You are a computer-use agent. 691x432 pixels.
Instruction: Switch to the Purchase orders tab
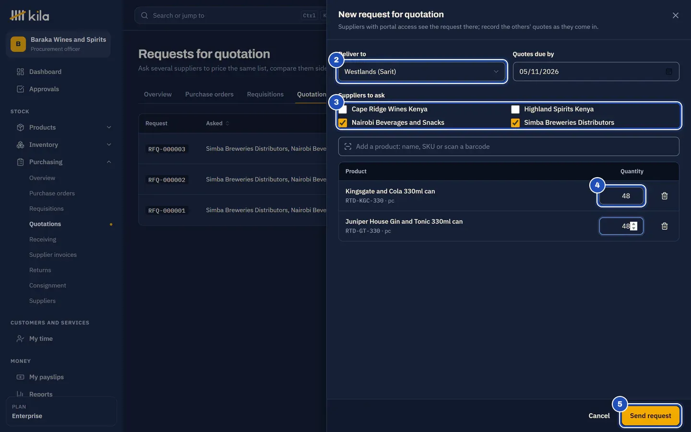209,94
